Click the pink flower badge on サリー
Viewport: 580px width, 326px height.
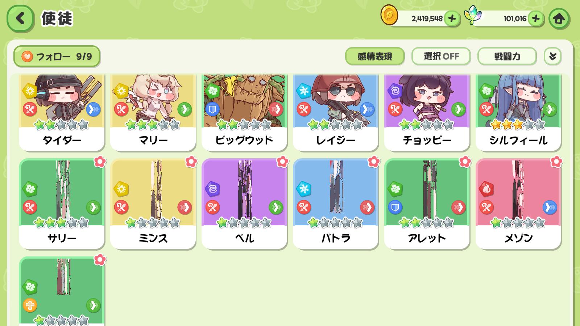[100, 162]
